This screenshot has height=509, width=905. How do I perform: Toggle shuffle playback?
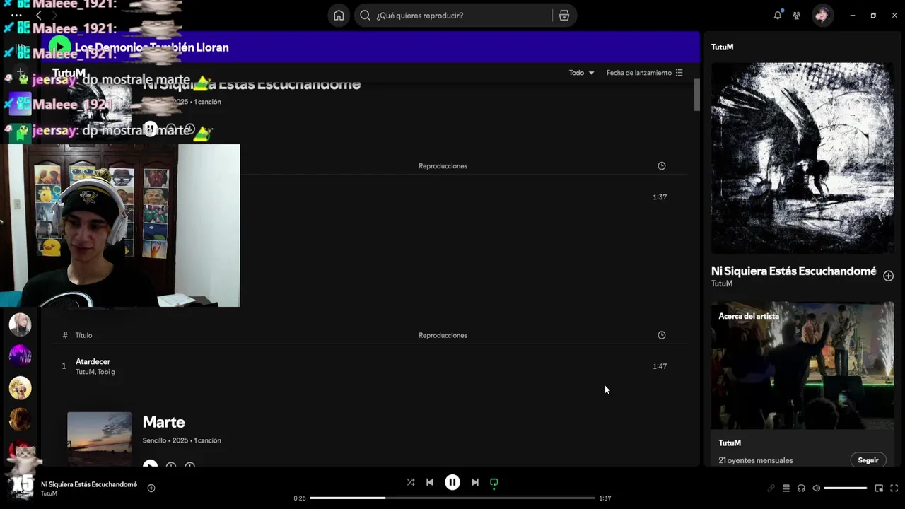[411, 482]
